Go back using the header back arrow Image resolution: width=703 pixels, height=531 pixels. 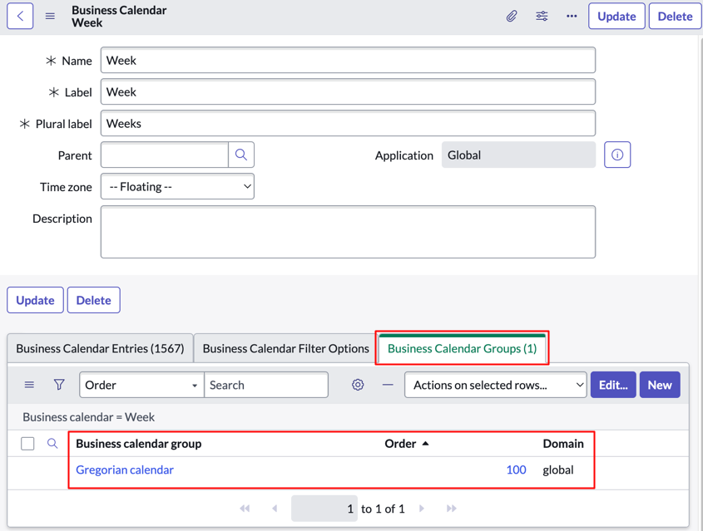[x=20, y=16]
